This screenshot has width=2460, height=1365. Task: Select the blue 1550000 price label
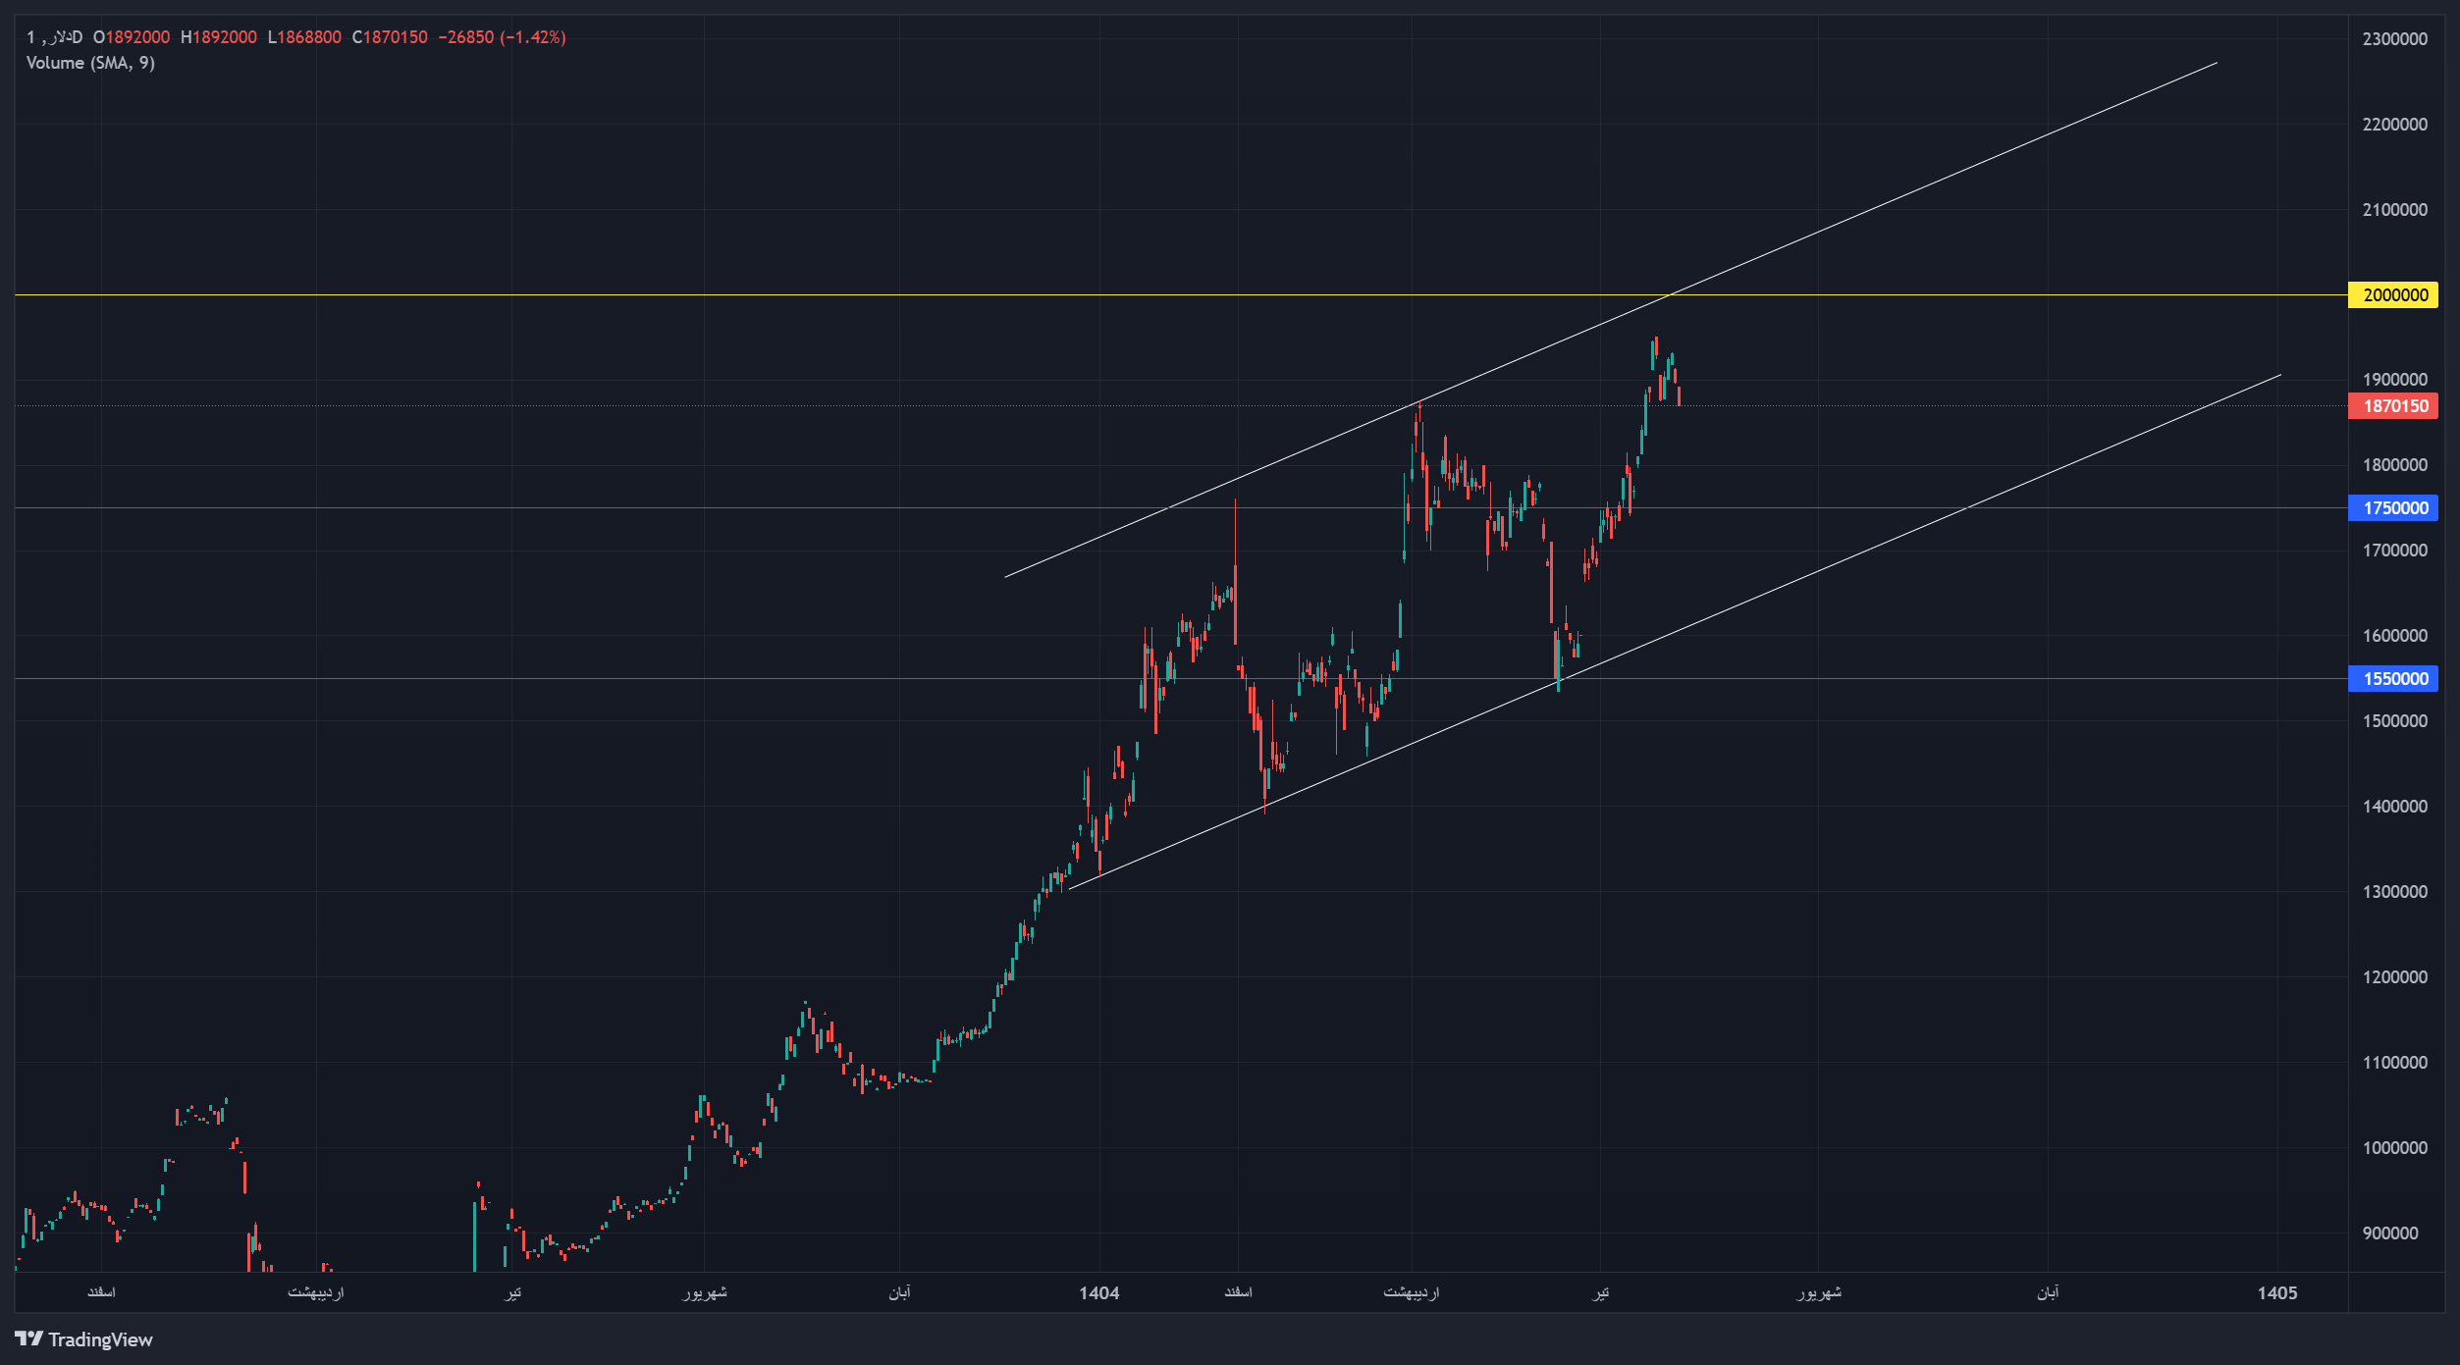[2392, 679]
